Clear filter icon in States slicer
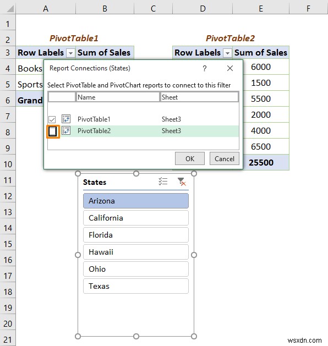 [x=182, y=182]
